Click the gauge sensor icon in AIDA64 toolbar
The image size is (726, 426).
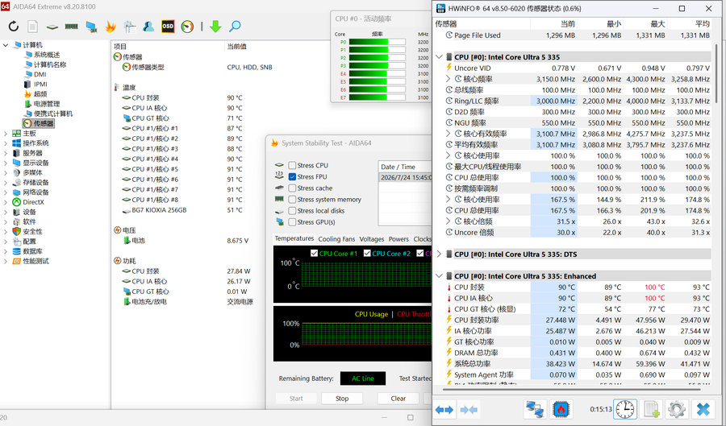(x=187, y=27)
